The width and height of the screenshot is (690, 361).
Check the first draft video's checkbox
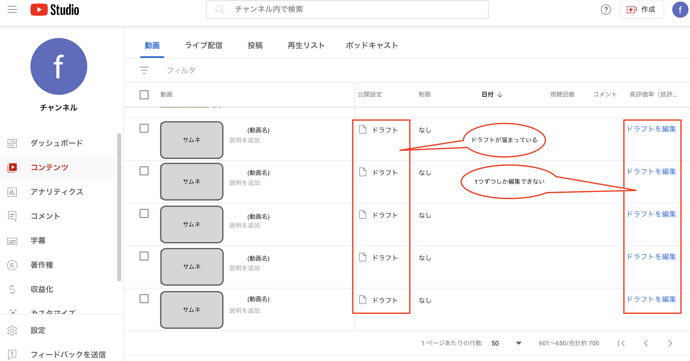coord(144,129)
